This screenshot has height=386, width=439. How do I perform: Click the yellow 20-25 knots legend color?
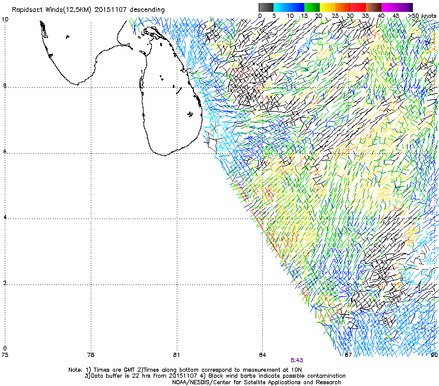[327, 7]
